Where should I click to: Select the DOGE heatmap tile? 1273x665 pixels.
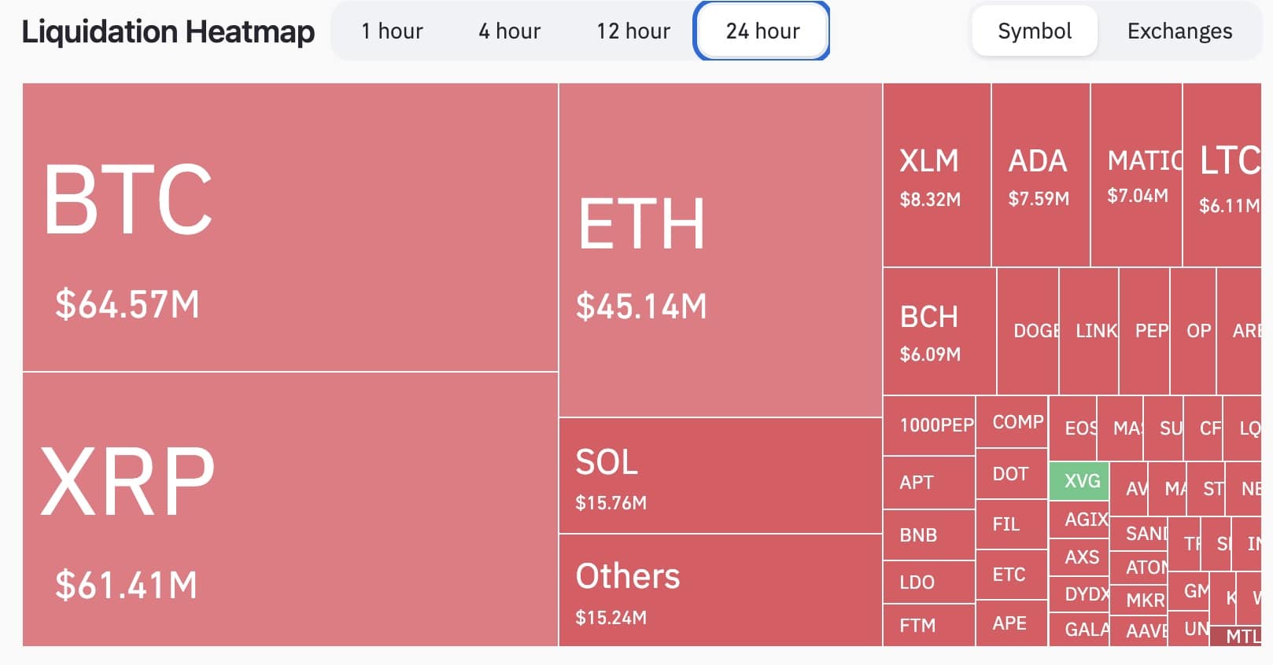point(1028,331)
